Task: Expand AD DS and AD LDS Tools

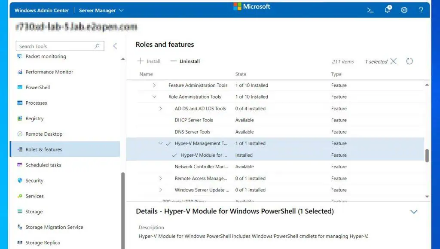Action: pos(161,109)
